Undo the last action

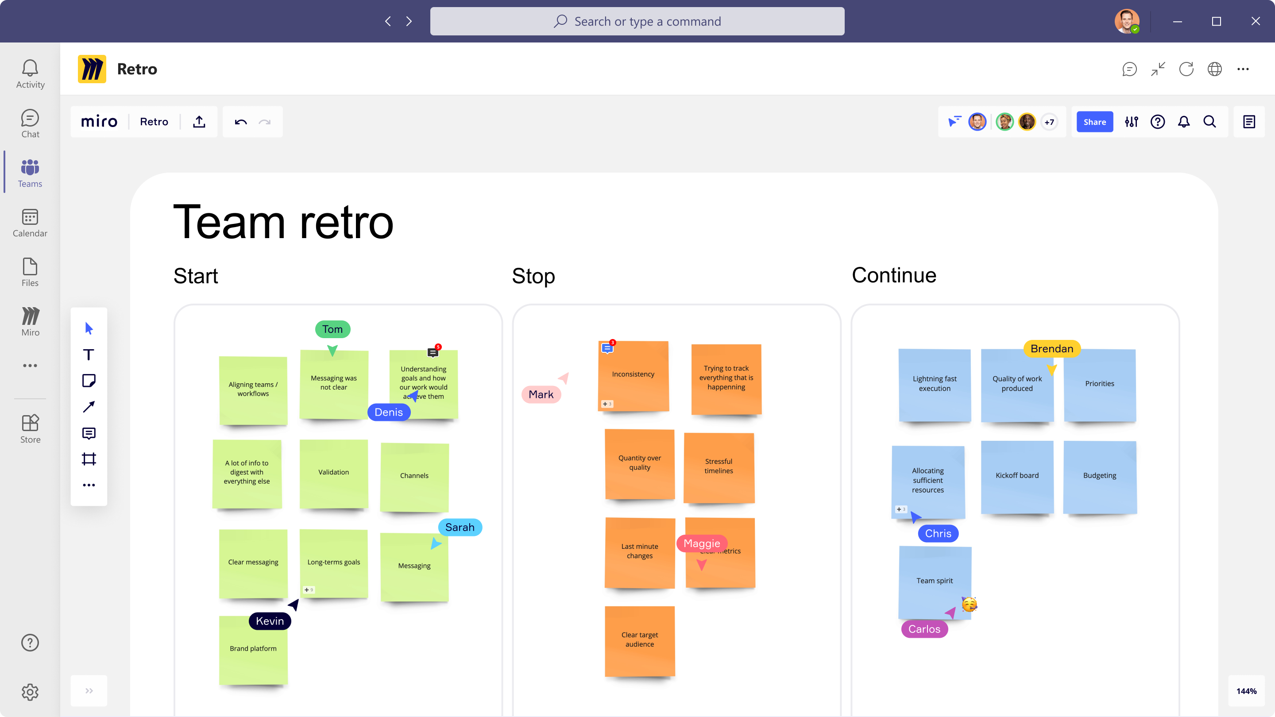(240, 122)
